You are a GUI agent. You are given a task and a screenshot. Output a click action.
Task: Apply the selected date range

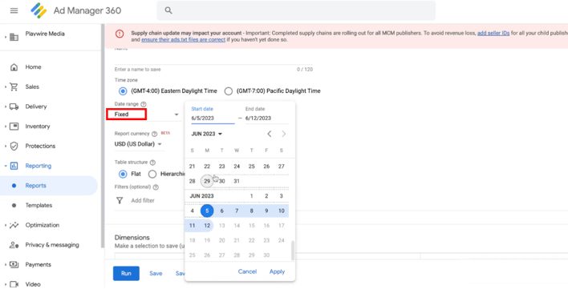tap(277, 271)
